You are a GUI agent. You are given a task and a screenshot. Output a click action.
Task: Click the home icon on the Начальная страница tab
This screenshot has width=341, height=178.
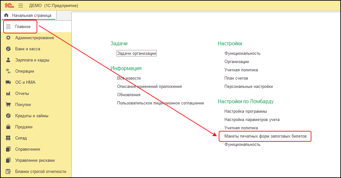[x=6, y=15]
